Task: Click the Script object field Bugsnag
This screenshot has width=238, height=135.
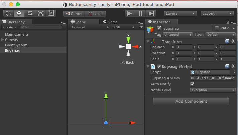Action: click(x=210, y=72)
